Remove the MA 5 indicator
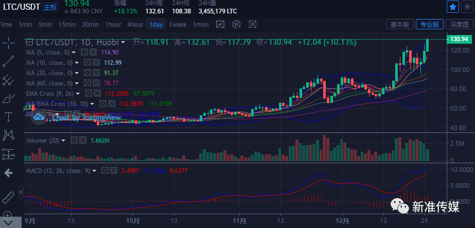Screen dimensions: 475x228 93,52
